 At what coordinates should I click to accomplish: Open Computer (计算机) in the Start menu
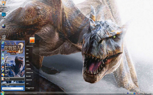click(28, 65)
